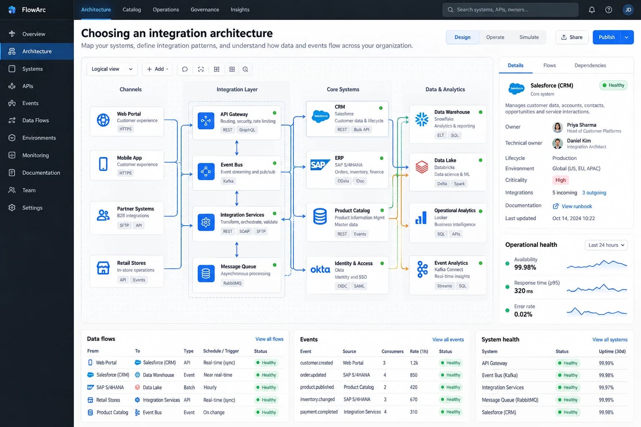Select the Snowflake Data Warehouse icon
The image size is (641, 427).
click(x=422, y=120)
